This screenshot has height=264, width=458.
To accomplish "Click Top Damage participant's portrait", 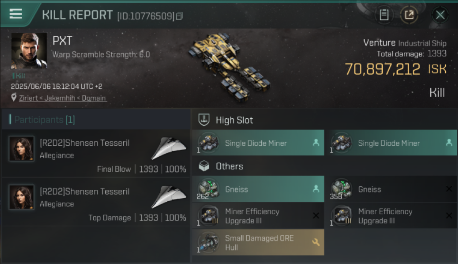I will (21, 197).
